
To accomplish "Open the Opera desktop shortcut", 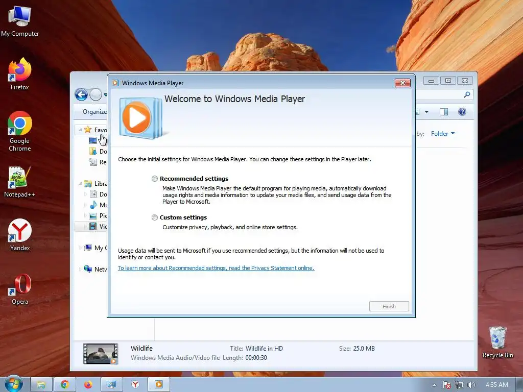I will tap(20, 289).
